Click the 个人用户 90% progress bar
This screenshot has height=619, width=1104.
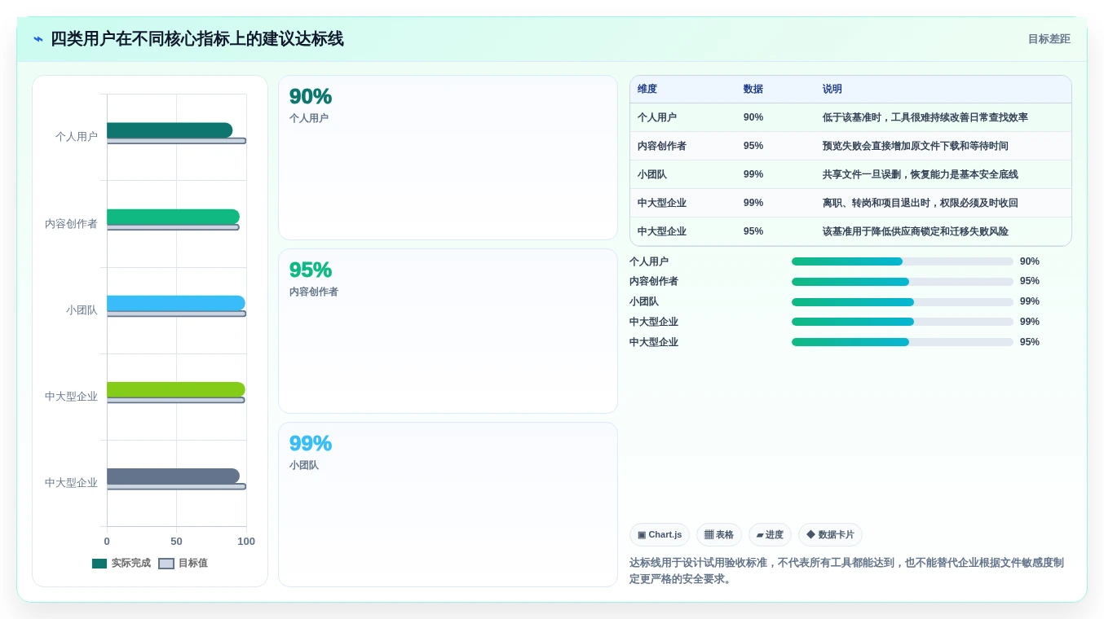click(x=903, y=261)
